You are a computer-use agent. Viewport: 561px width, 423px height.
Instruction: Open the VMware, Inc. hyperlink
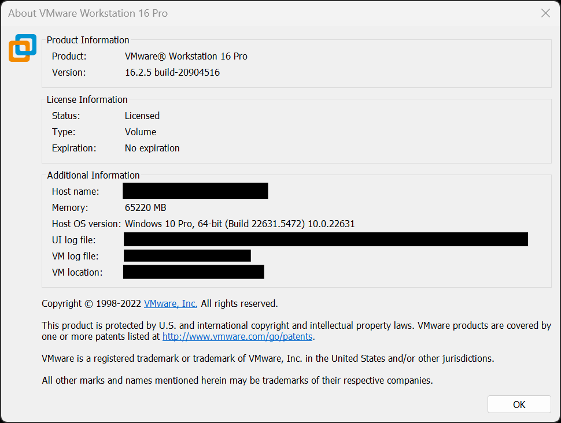pyautogui.click(x=171, y=303)
